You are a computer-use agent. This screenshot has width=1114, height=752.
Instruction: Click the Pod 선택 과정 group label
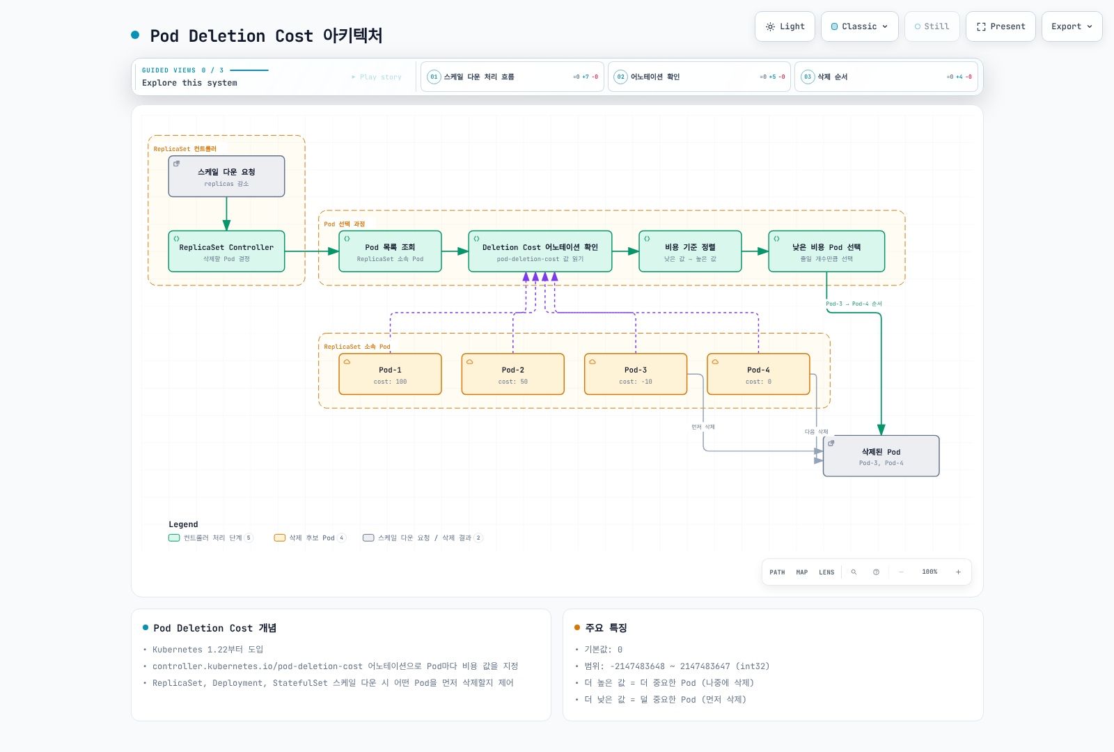[345, 224]
